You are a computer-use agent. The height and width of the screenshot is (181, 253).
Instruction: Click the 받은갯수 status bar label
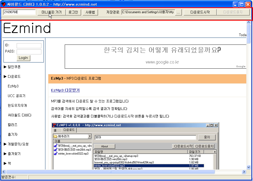pyautogui.click(x=9, y=177)
